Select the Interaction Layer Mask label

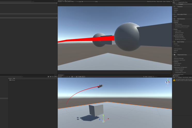coord(179,60)
